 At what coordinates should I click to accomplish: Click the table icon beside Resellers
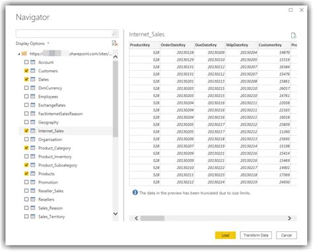(x=33, y=199)
